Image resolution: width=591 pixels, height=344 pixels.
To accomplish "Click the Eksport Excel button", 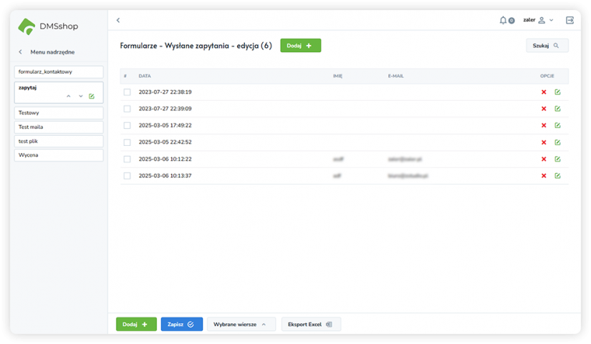I will click(x=311, y=324).
